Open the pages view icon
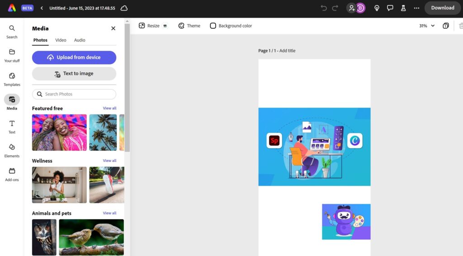463x256 pixels. pyautogui.click(x=445, y=26)
